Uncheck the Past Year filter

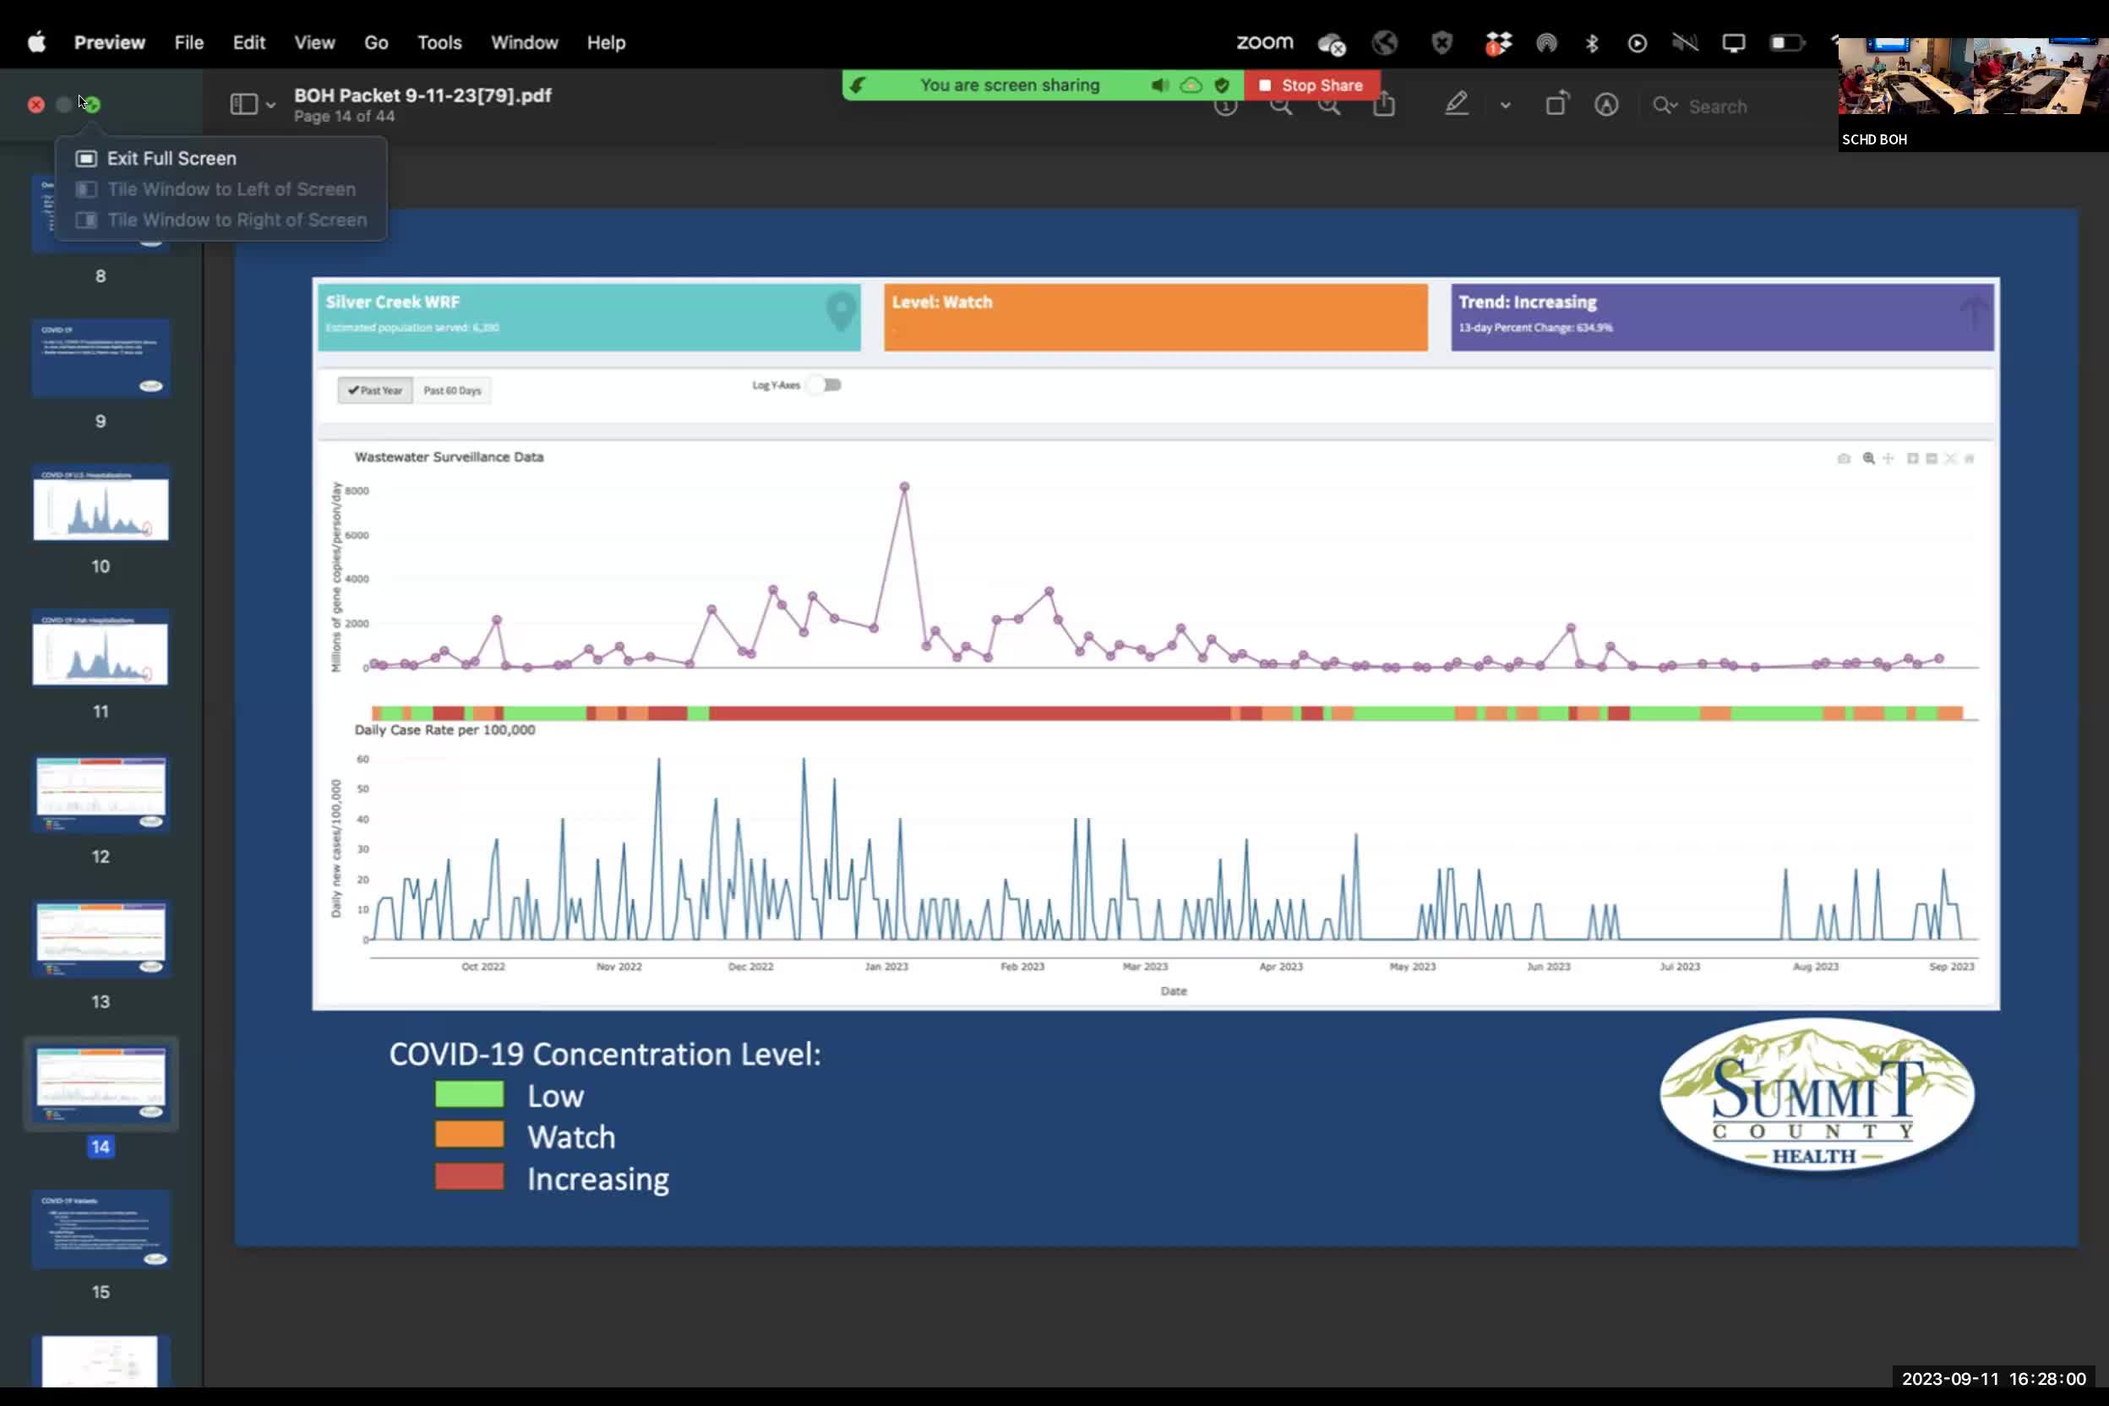(x=375, y=390)
